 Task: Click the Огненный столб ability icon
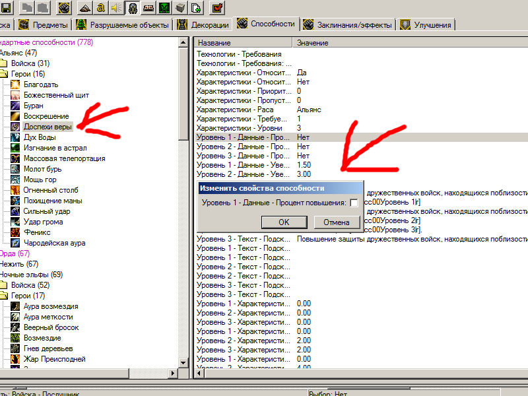(15, 190)
